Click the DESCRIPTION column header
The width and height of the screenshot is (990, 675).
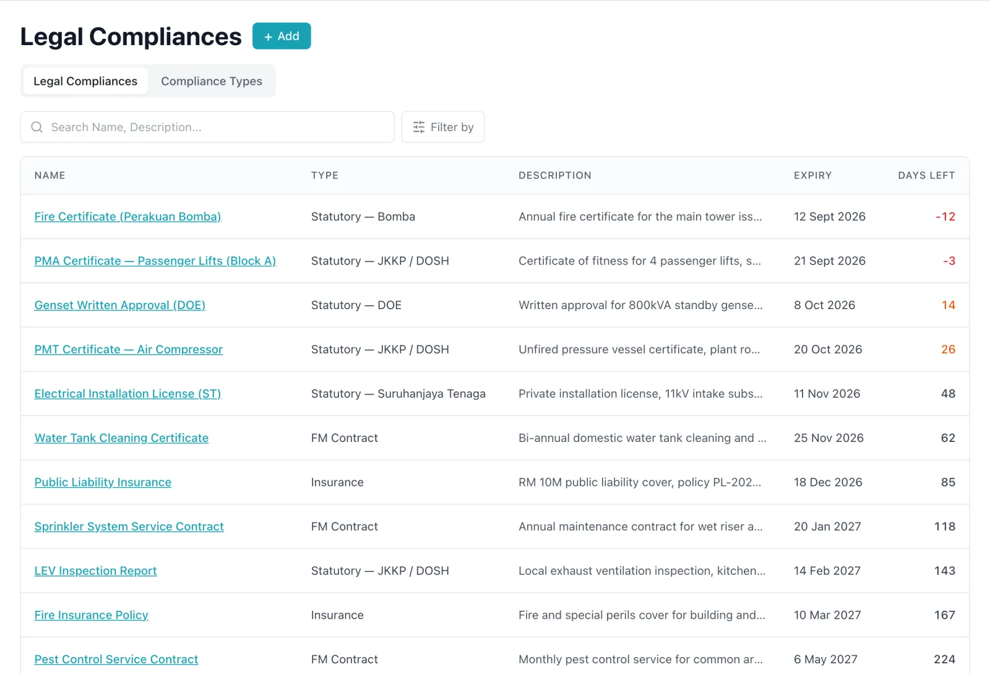[x=555, y=176]
